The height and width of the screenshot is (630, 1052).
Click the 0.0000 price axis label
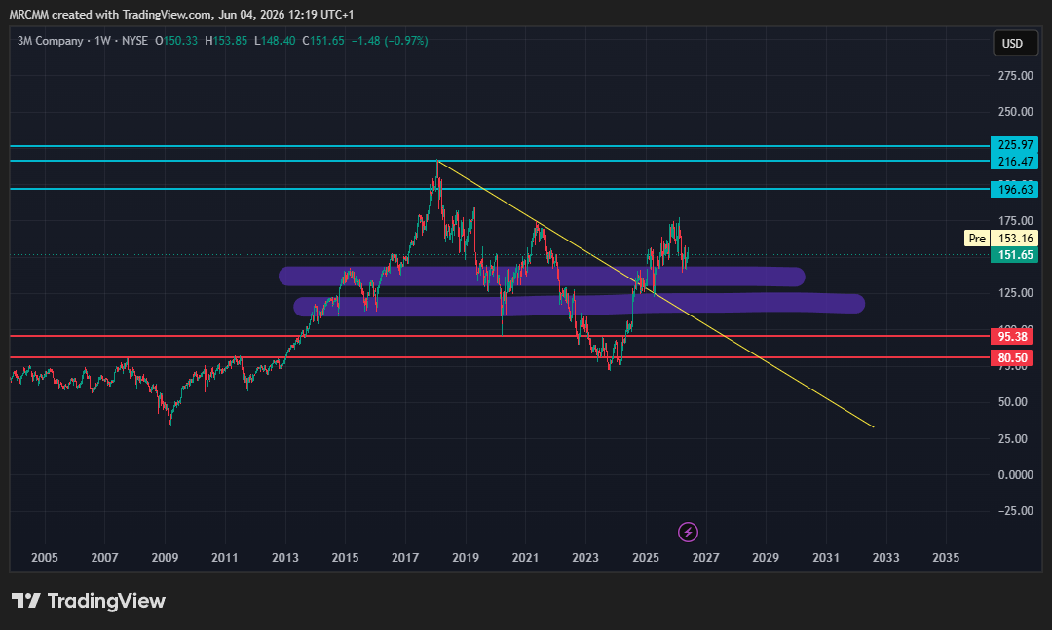pyautogui.click(x=1015, y=475)
